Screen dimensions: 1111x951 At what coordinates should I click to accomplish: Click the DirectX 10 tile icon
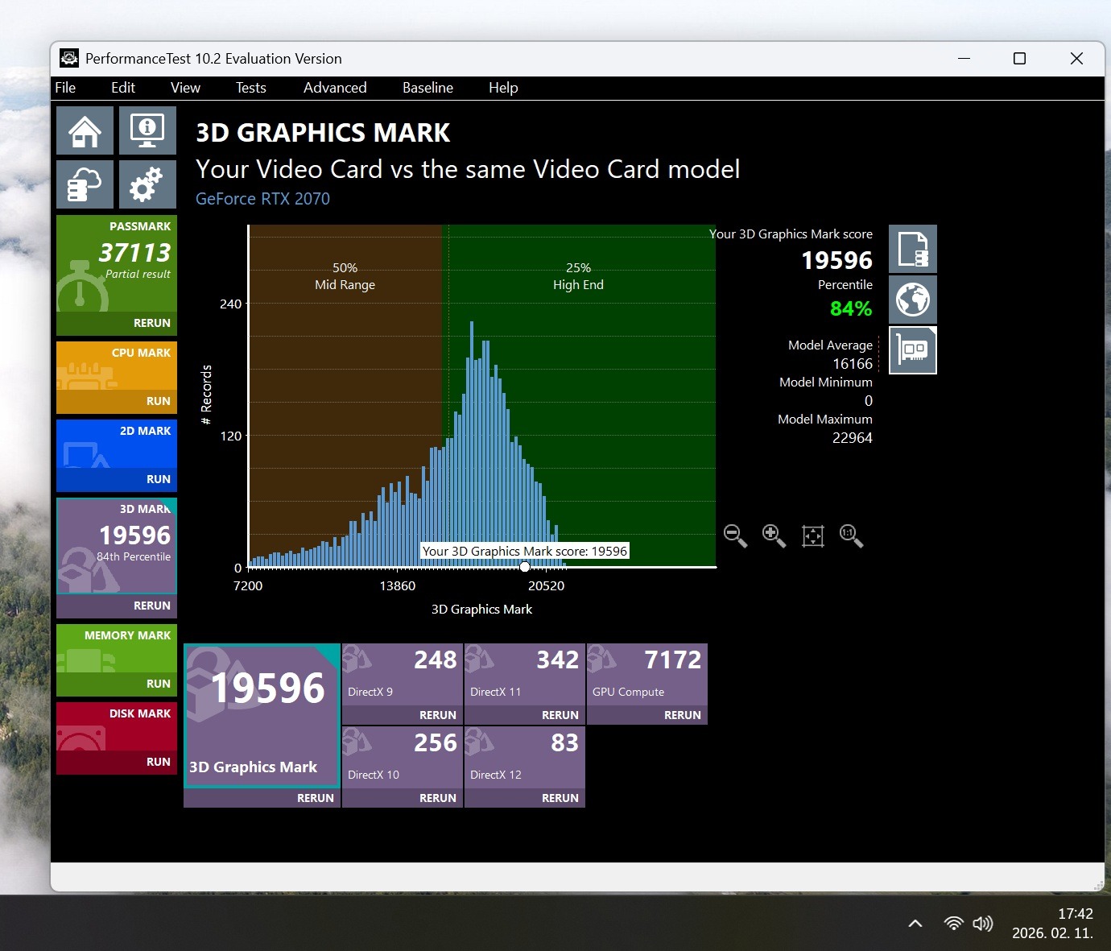(x=357, y=742)
